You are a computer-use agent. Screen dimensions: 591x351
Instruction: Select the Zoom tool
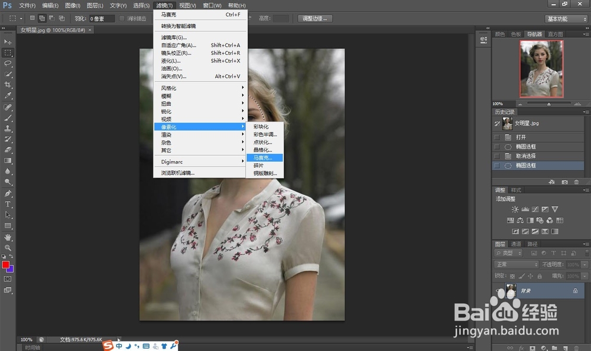coord(8,248)
